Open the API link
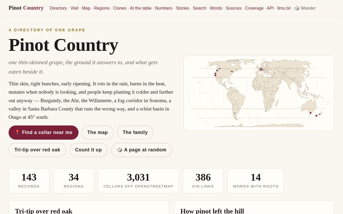 pos(270,8)
